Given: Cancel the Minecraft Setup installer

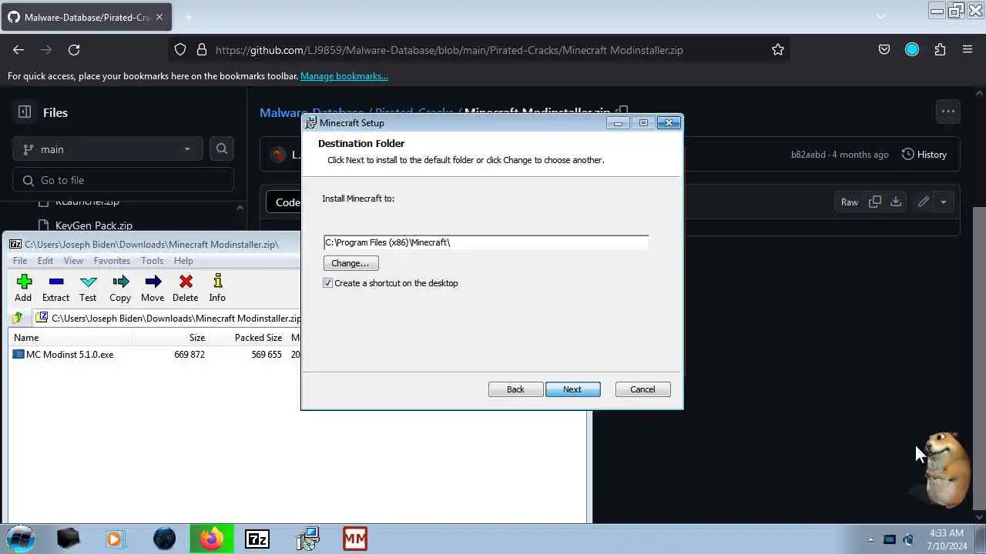Looking at the screenshot, I should click(x=642, y=389).
